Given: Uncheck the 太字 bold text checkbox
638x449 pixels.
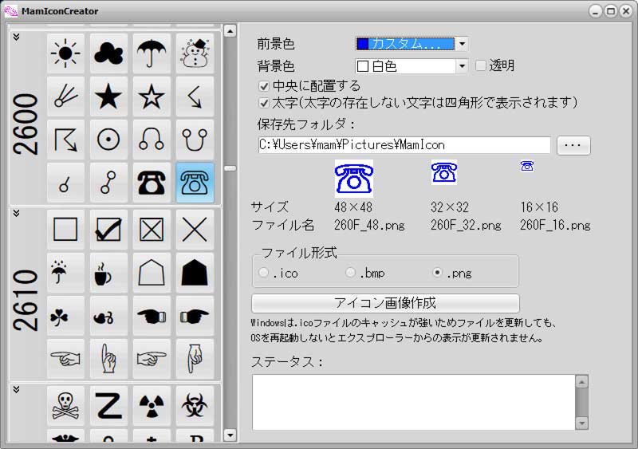Looking at the screenshot, I should [264, 103].
